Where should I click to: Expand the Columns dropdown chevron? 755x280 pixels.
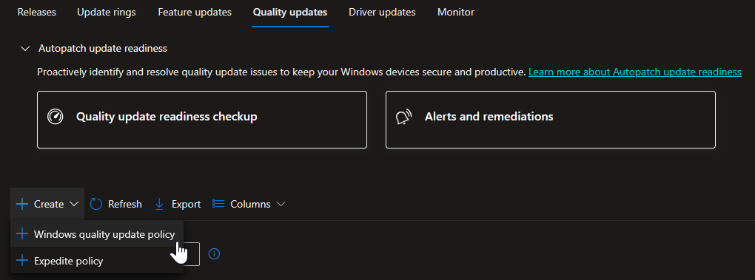coord(281,204)
